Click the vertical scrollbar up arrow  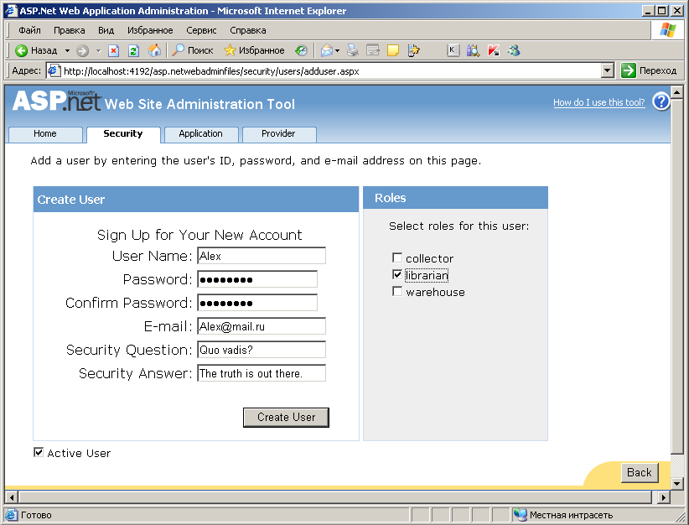click(x=677, y=92)
